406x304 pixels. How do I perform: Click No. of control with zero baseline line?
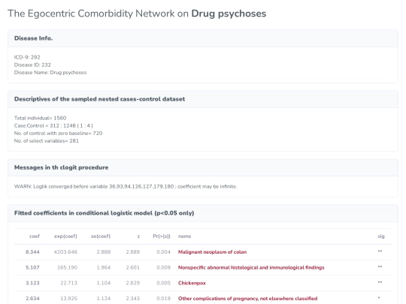tap(58, 134)
